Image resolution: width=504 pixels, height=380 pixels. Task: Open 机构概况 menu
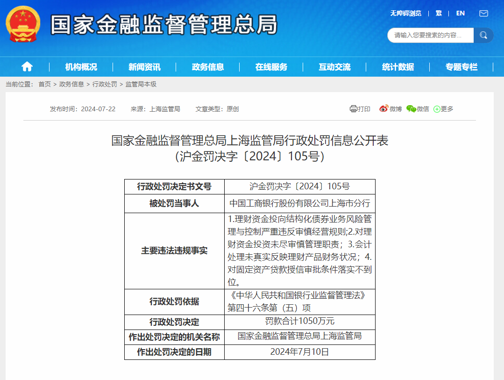tap(81, 67)
